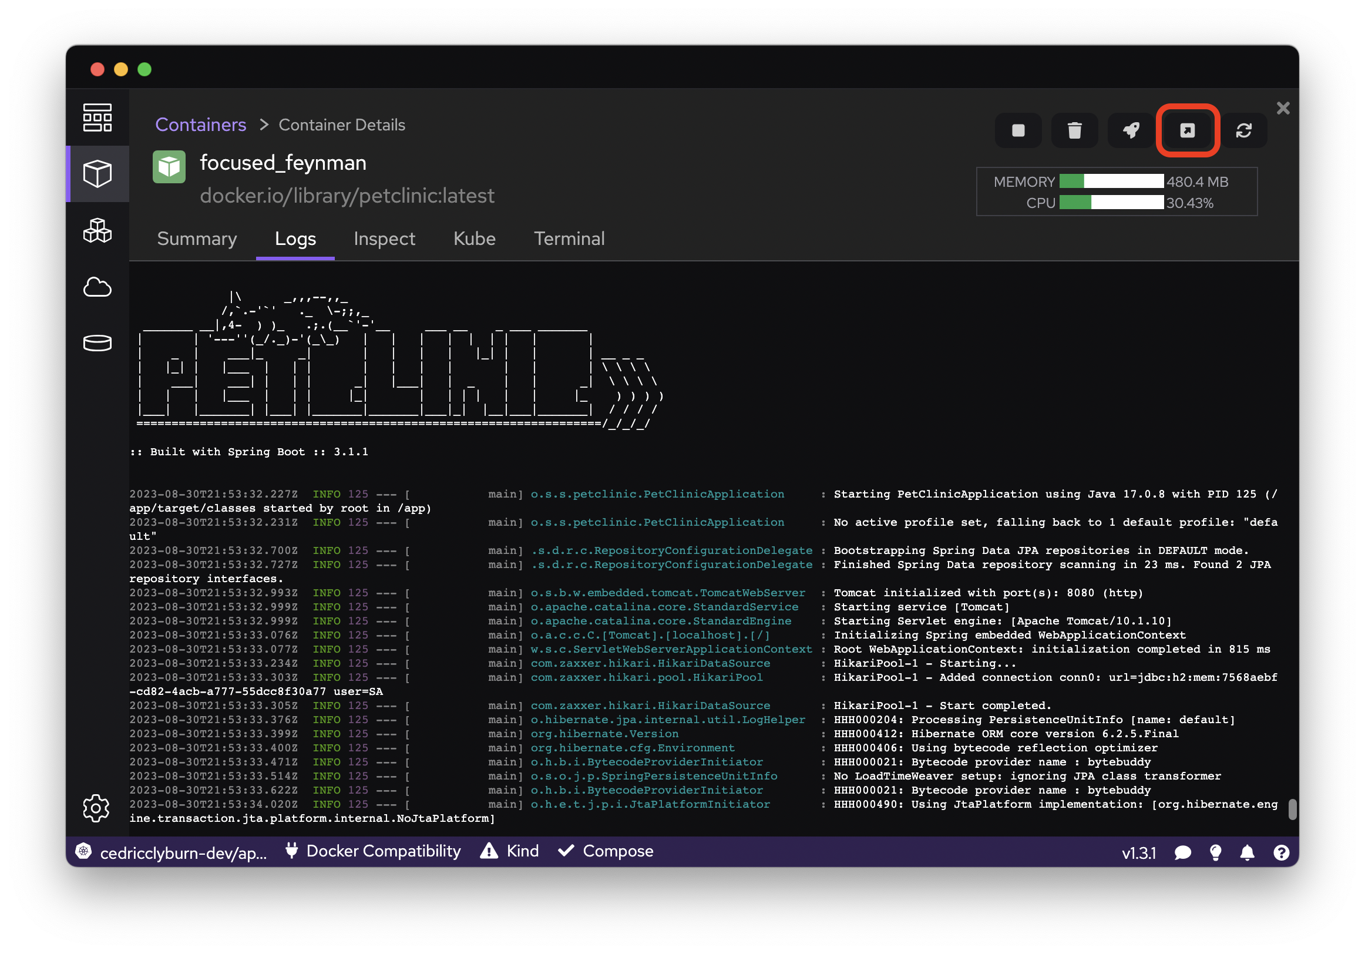Open the Kube tab

[x=474, y=238]
